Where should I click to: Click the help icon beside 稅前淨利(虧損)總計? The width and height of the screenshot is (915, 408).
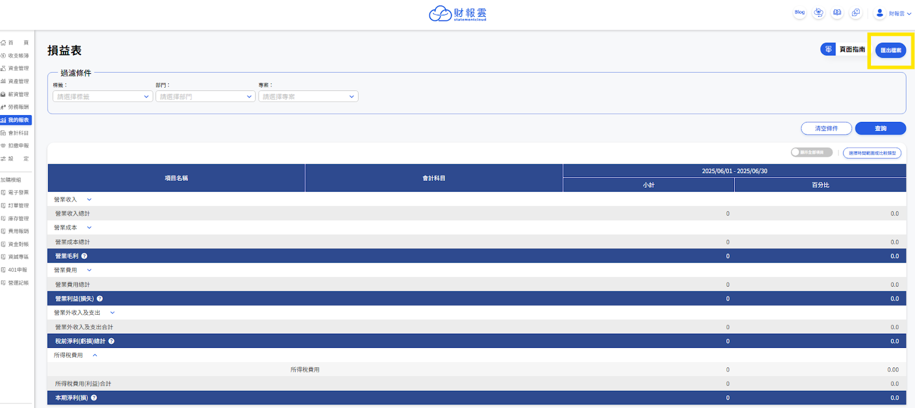pyautogui.click(x=112, y=341)
